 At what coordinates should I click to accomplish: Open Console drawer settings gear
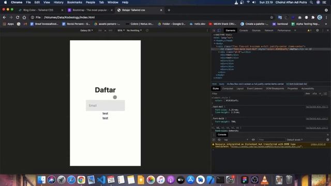pyautogui.click(x=327, y=140)
